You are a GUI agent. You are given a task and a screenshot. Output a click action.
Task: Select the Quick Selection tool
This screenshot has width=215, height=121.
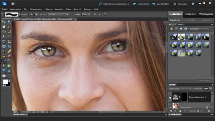tap(9, 37)
